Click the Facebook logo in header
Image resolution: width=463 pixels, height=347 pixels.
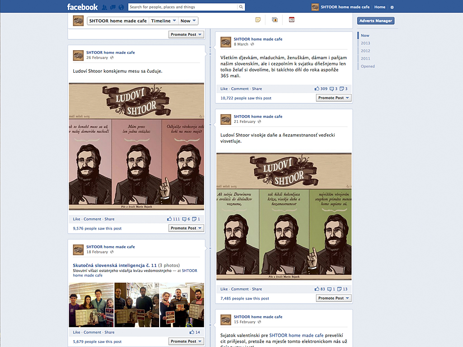[82, 7]
